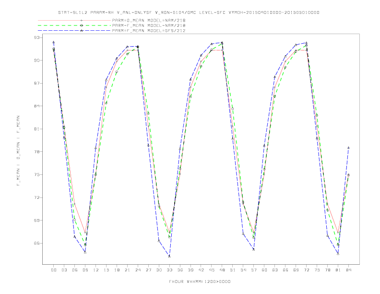This screenshot has height=294, width=380.
Task: Click the y-axis tick label 84
Action: point(37,106)
